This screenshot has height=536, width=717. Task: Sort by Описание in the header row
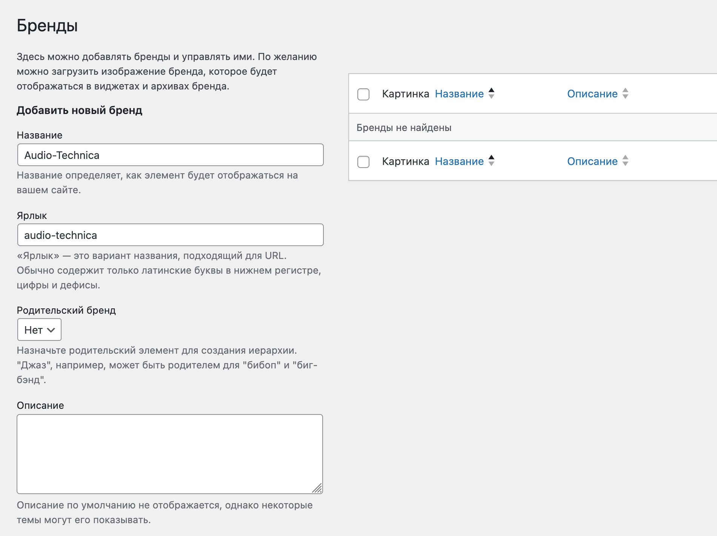coord(592,94)
